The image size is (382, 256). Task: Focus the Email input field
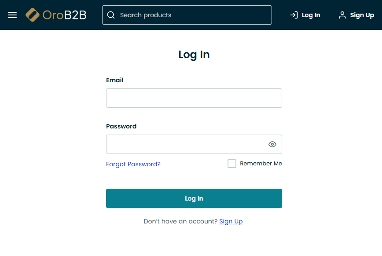(x=194, y=98)
